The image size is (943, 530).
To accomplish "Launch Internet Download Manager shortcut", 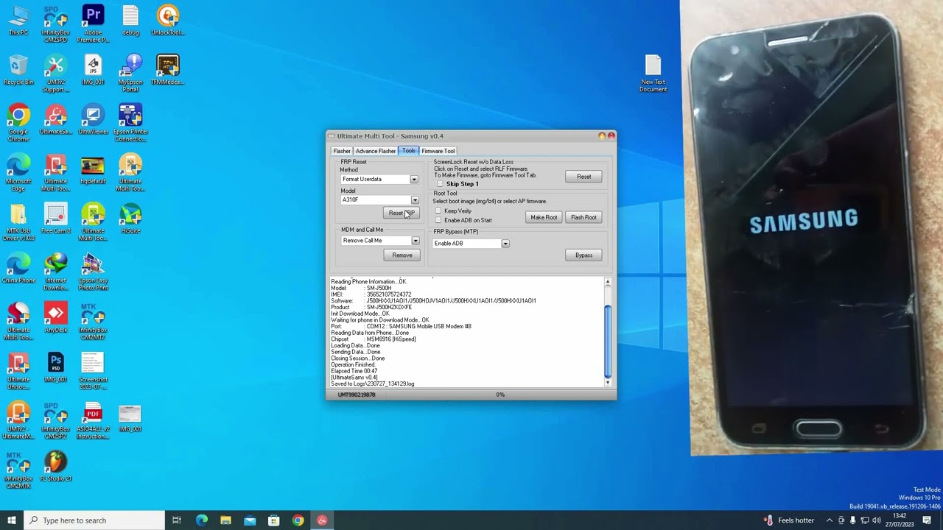I will (56, 271).
